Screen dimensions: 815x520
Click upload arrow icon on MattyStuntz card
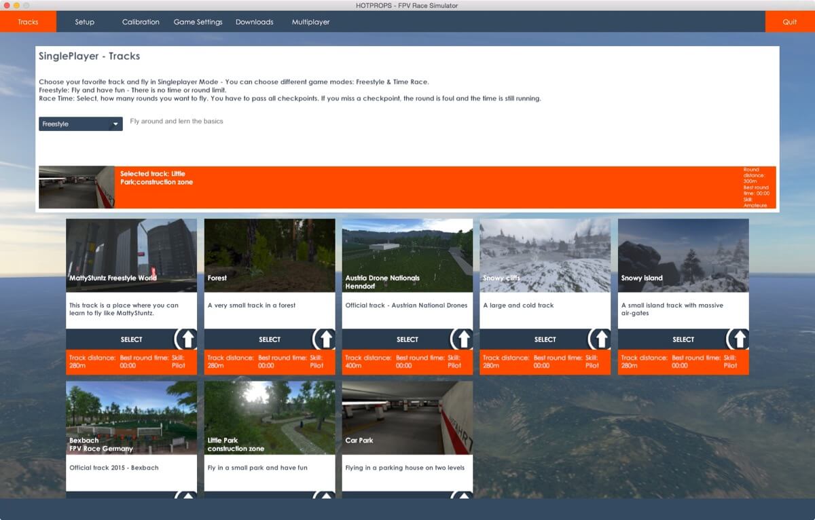187,339
